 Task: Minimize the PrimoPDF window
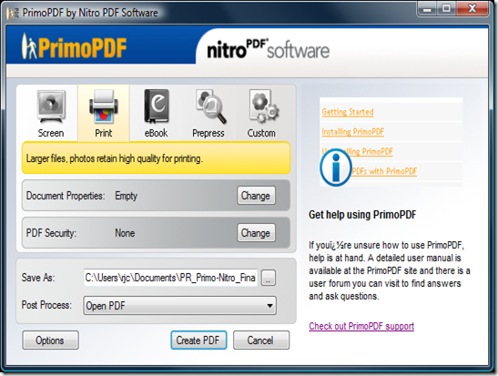(427, 9)
